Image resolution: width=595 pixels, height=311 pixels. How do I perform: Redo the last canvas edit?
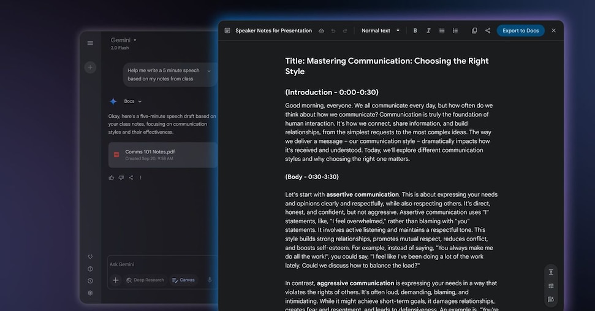pos(345,31)
